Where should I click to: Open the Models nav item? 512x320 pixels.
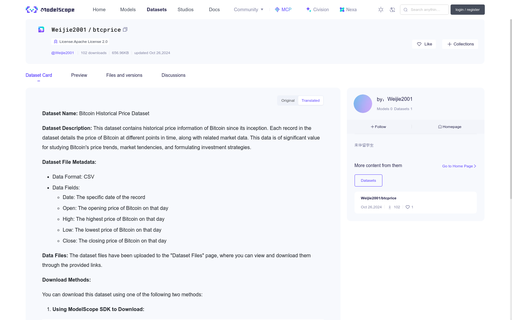(x=128, y=10)
